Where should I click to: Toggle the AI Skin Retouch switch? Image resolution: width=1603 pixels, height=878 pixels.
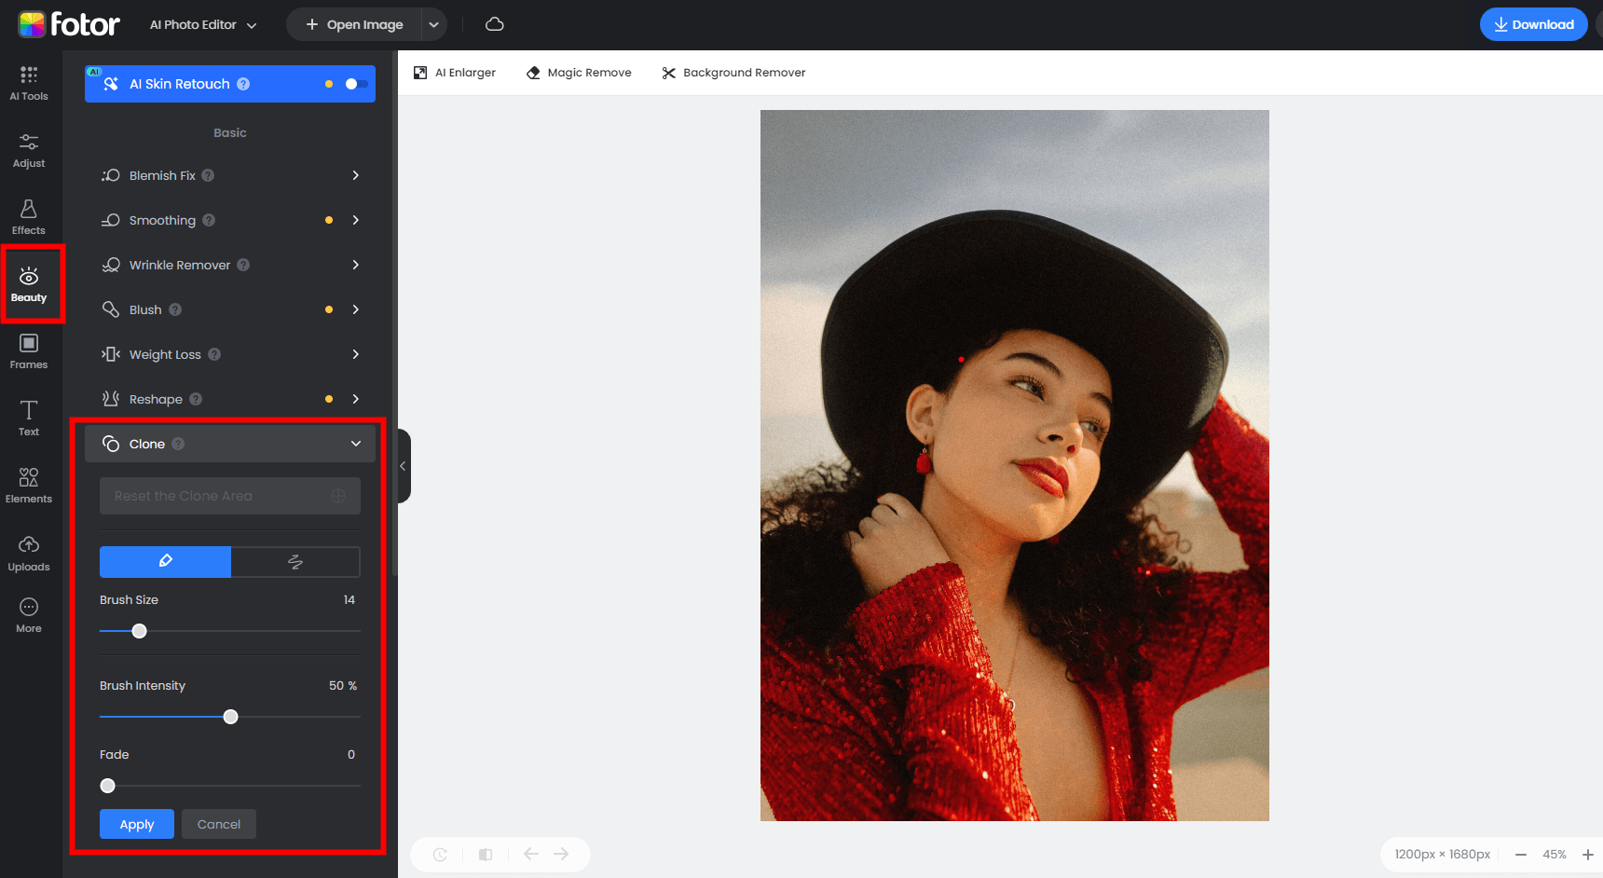352,83
